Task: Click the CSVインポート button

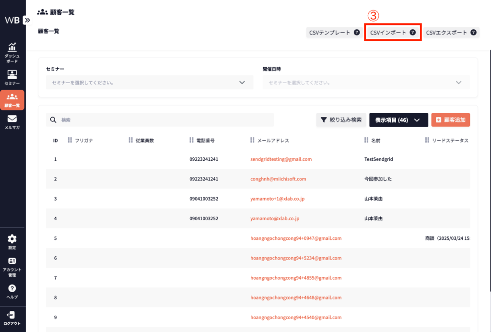Action: [392, 33]
